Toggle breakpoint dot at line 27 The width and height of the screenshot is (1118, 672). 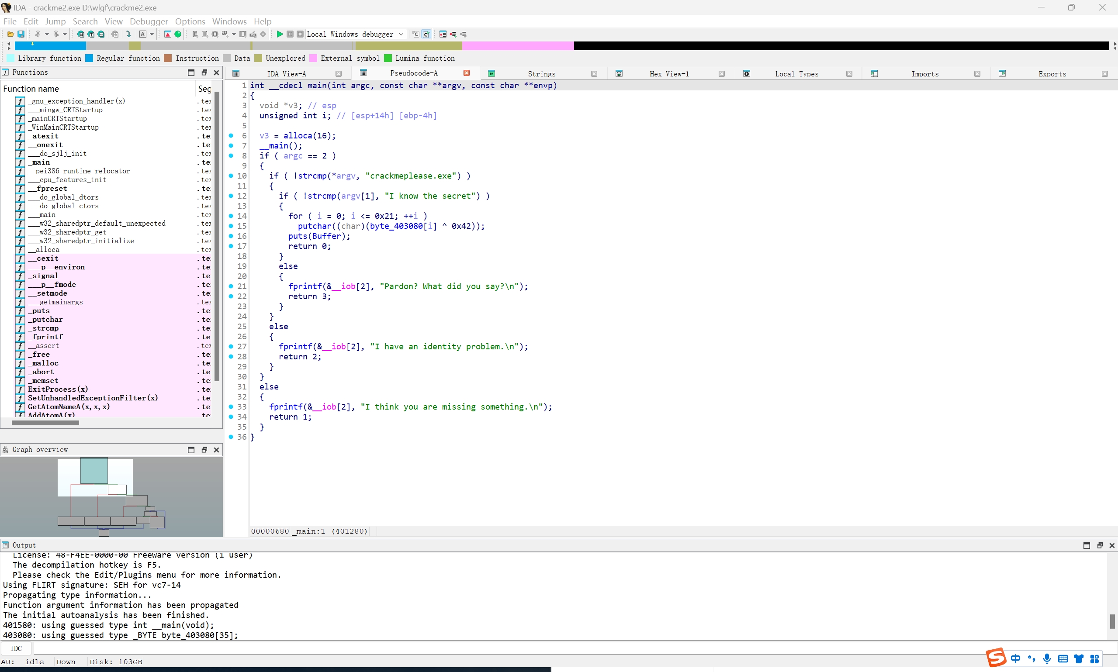click(x=231, y=346)
